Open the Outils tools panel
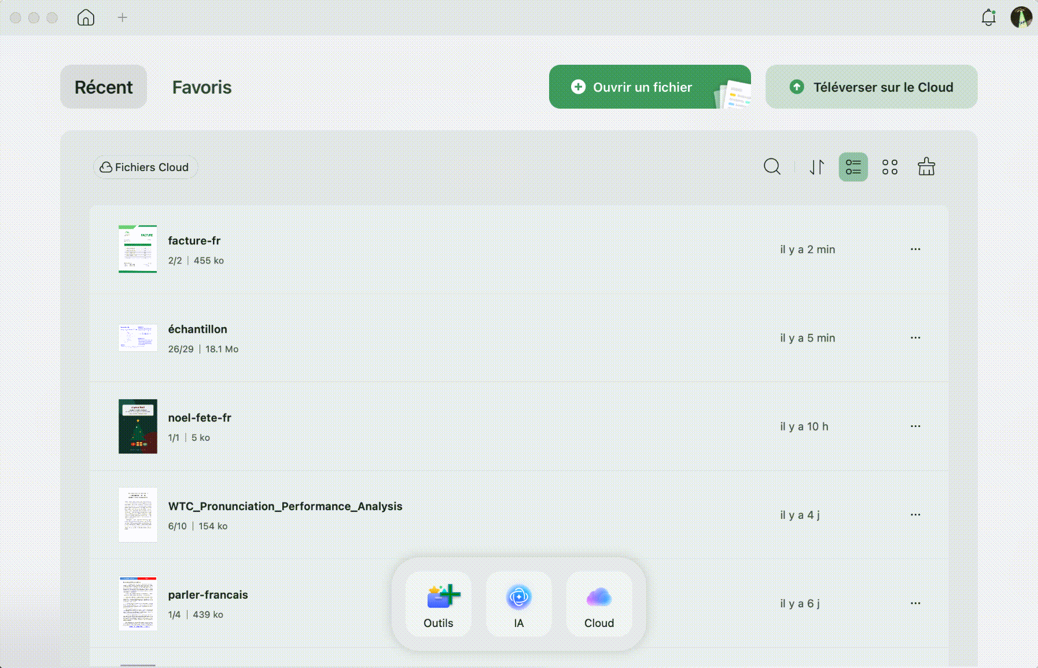 point(439,604)
